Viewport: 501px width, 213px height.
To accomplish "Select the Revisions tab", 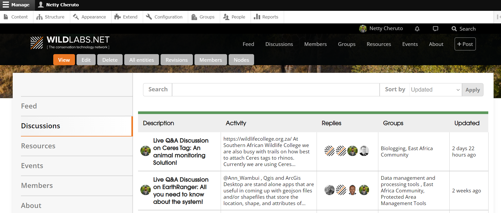I will click(177, 60).
